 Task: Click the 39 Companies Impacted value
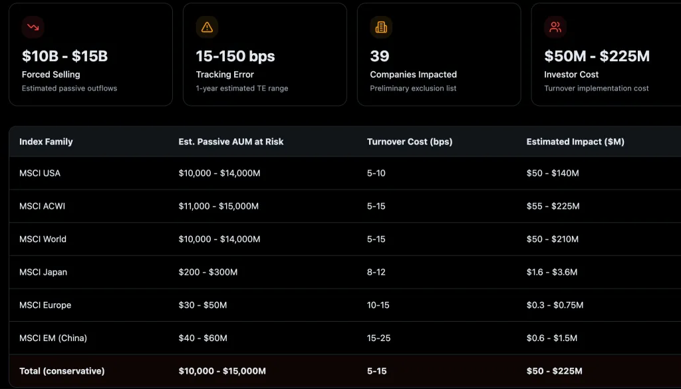click(x=380, y=57)
